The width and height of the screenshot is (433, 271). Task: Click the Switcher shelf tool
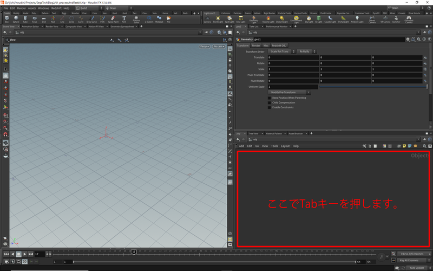coord(396,20)
